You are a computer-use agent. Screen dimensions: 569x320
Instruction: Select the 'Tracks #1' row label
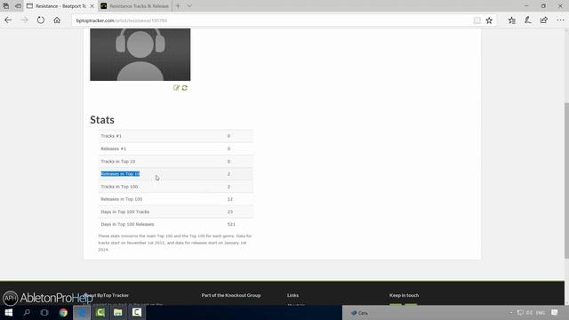pos(111,136)
